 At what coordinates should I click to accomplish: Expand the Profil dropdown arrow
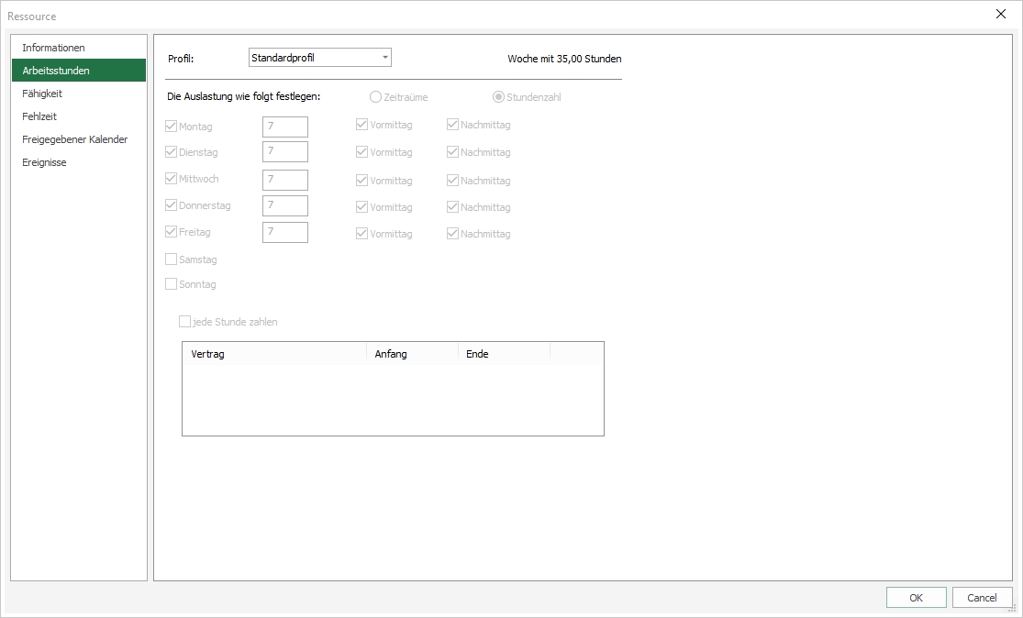[384, 58]
